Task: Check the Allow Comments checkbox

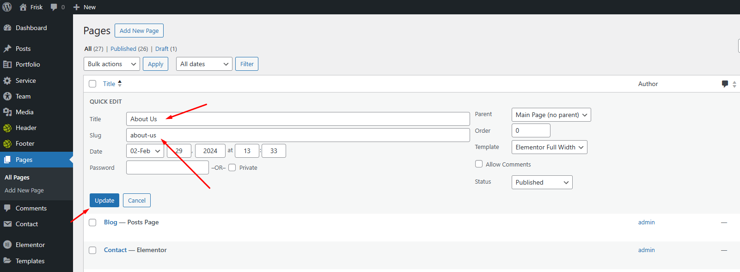Action: pyautogui.click(x=479, y=164)
